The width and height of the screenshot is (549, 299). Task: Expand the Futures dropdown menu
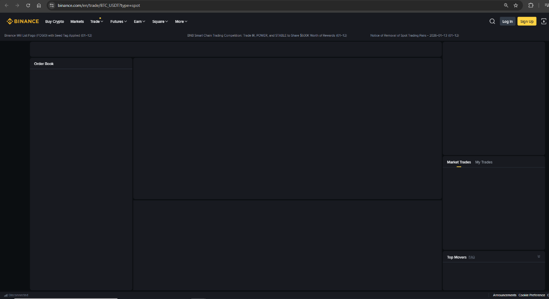click(118, 22)
